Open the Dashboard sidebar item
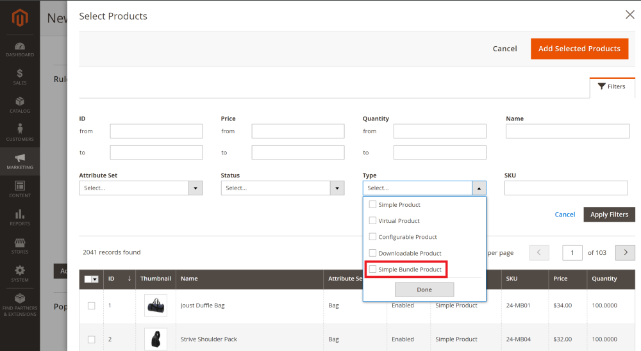The image size is (641, 351). tap(20, 49)
